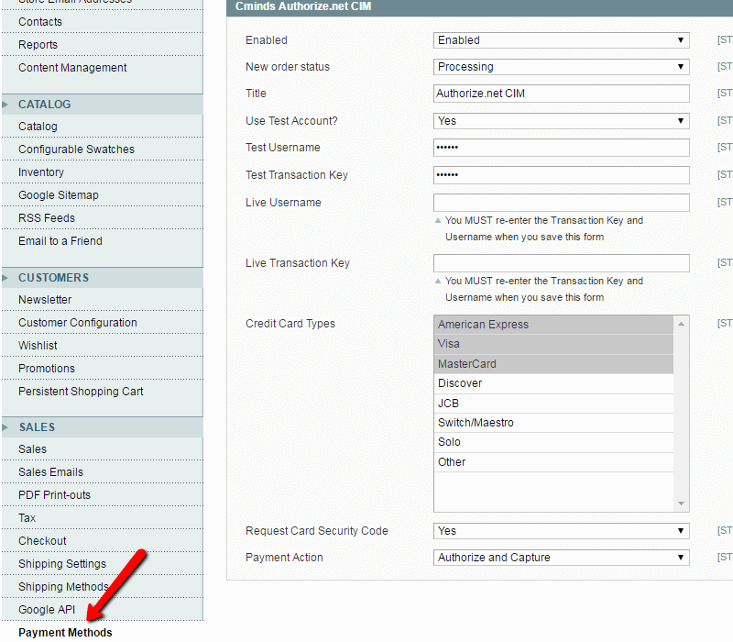Screen dimensions: 733x642
Task: Click the Title text field
Action: click(x=561, y=94)
